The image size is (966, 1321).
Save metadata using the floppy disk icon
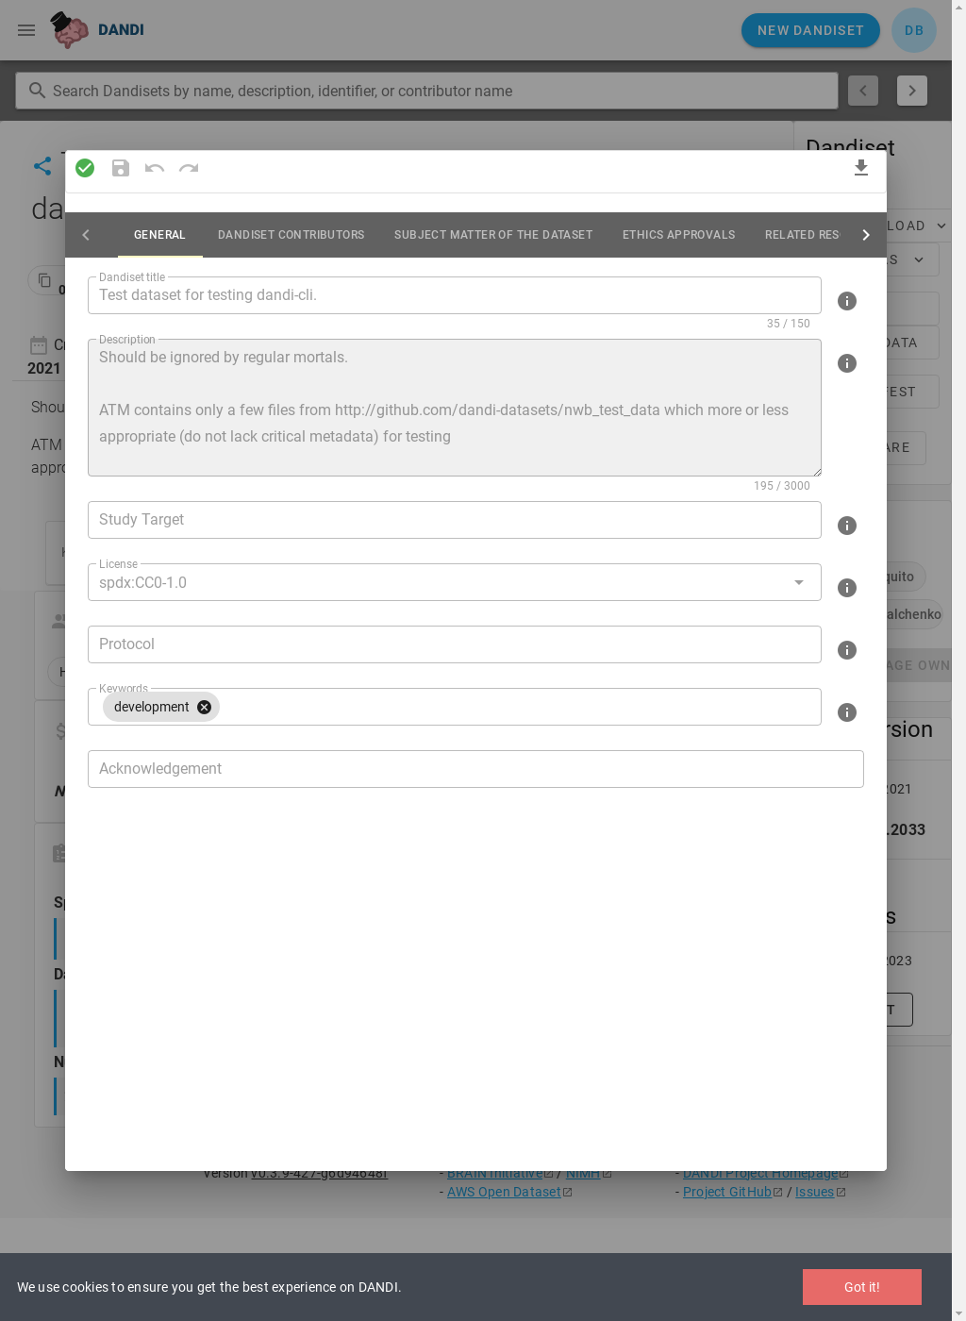coord(121,168)
